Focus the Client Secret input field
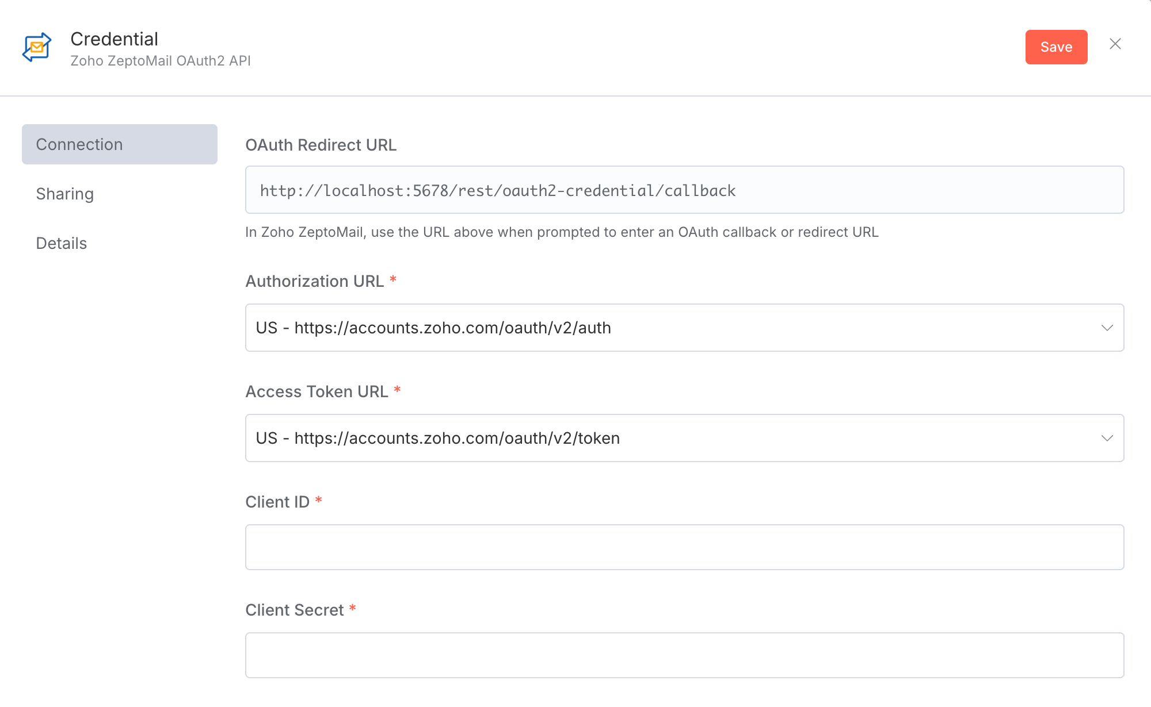1151x707 pixels. pyautogui.click(x=684, y=655)
